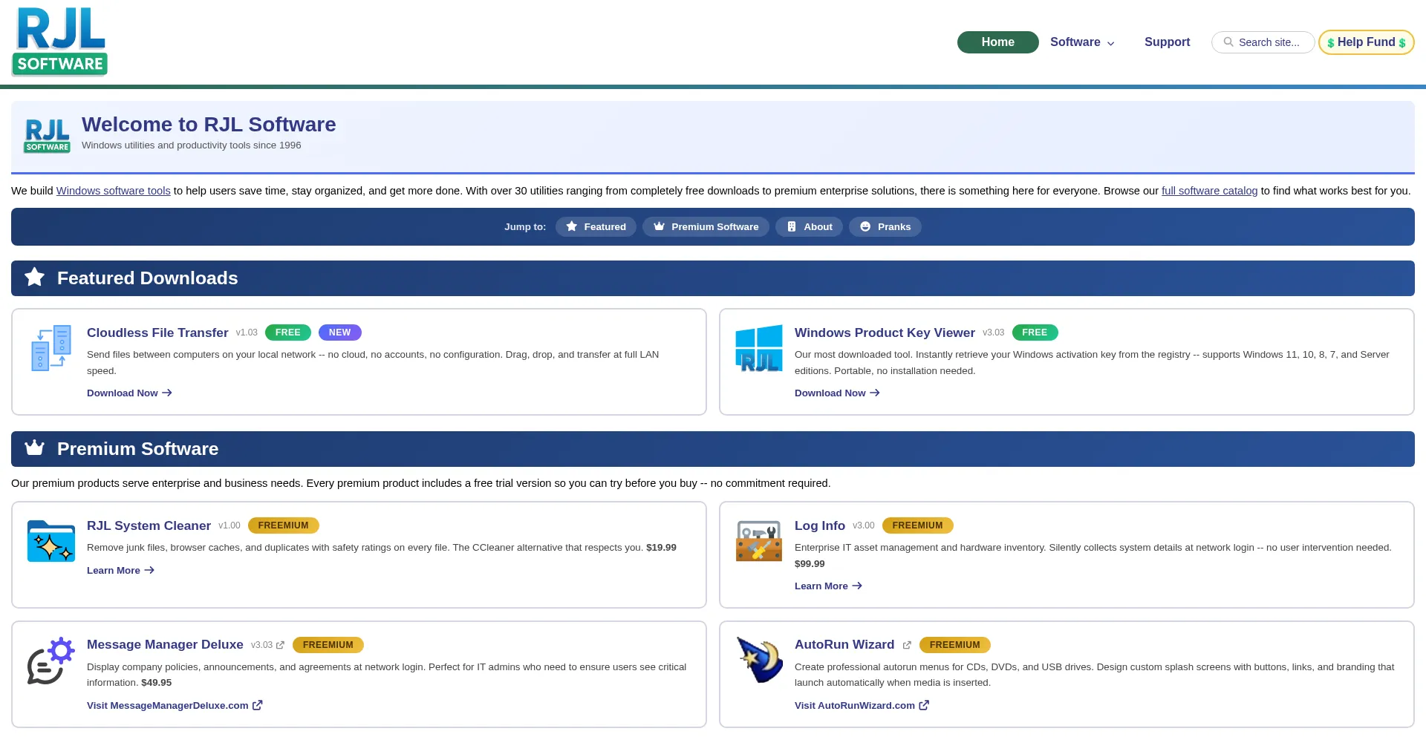Click arrow icon after System Cleaner Learn More
1426x737 pixels.
click(149, 570)
